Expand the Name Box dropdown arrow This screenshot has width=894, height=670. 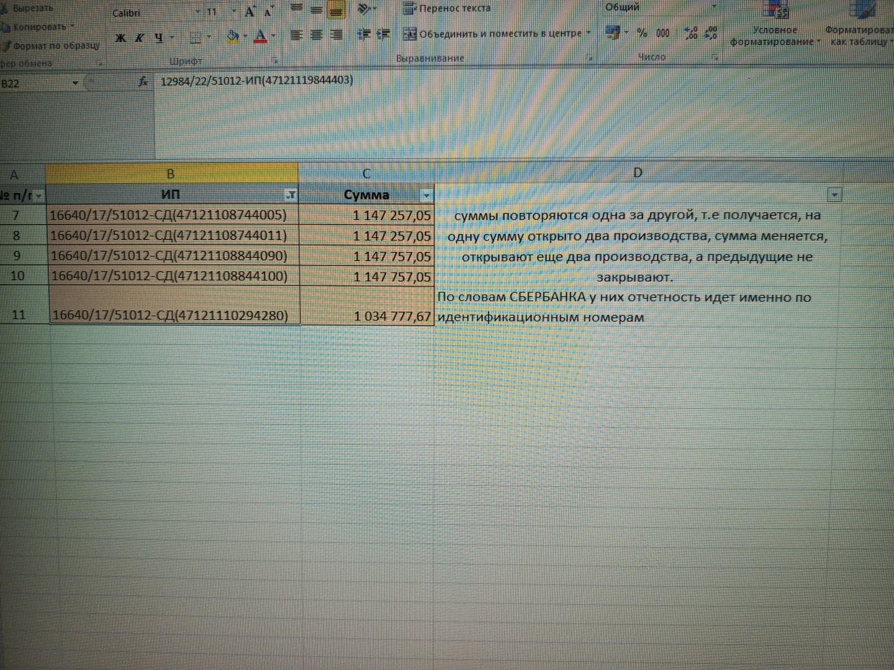(76, 83)
